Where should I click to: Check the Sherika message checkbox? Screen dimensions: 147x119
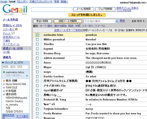tap(37, 44)
